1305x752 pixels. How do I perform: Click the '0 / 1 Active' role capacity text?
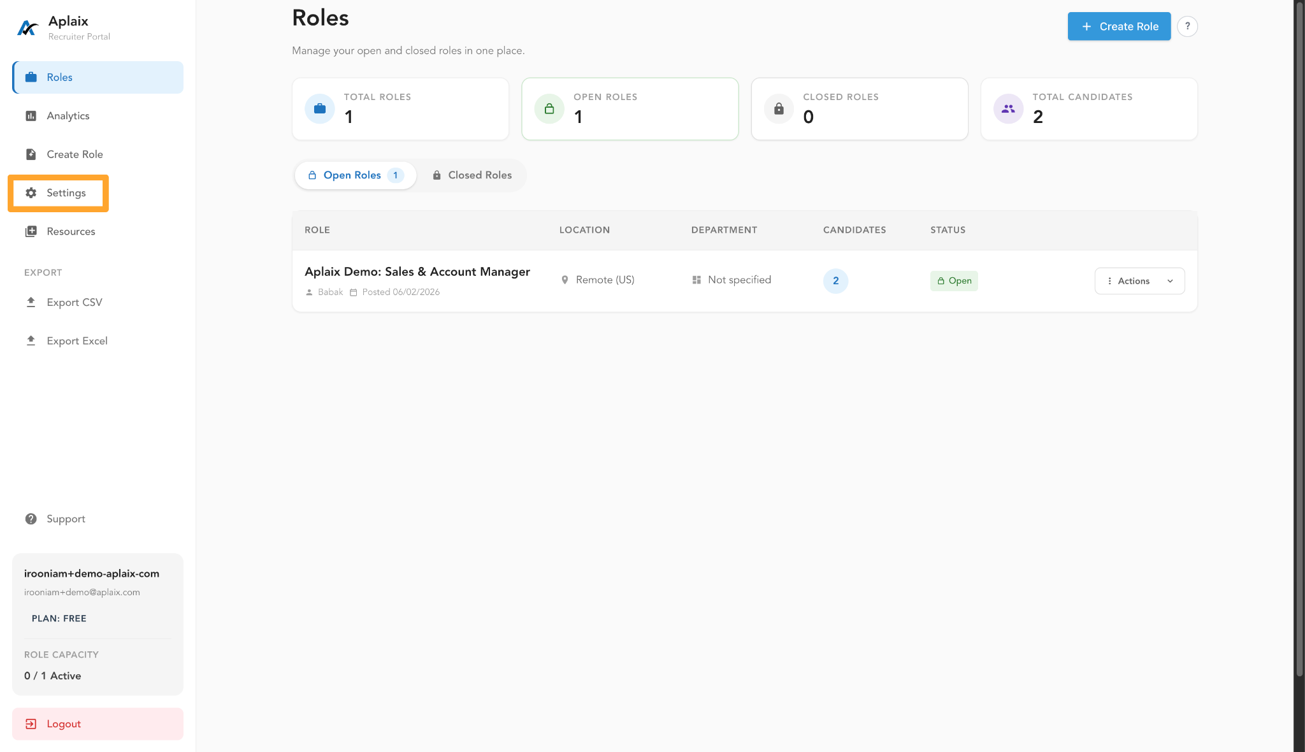coord(53,676)
